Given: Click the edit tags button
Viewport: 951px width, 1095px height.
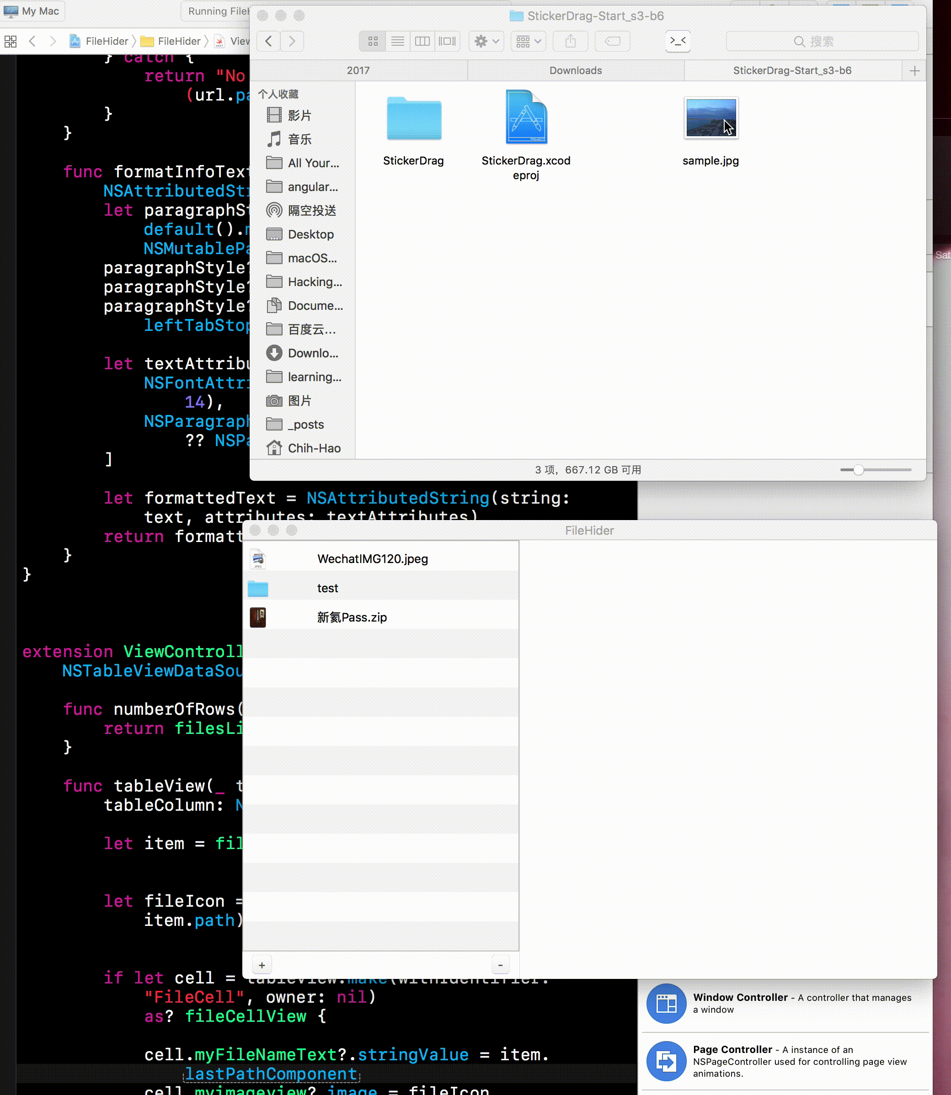Looking at the screenshot, I should [612, 42].
